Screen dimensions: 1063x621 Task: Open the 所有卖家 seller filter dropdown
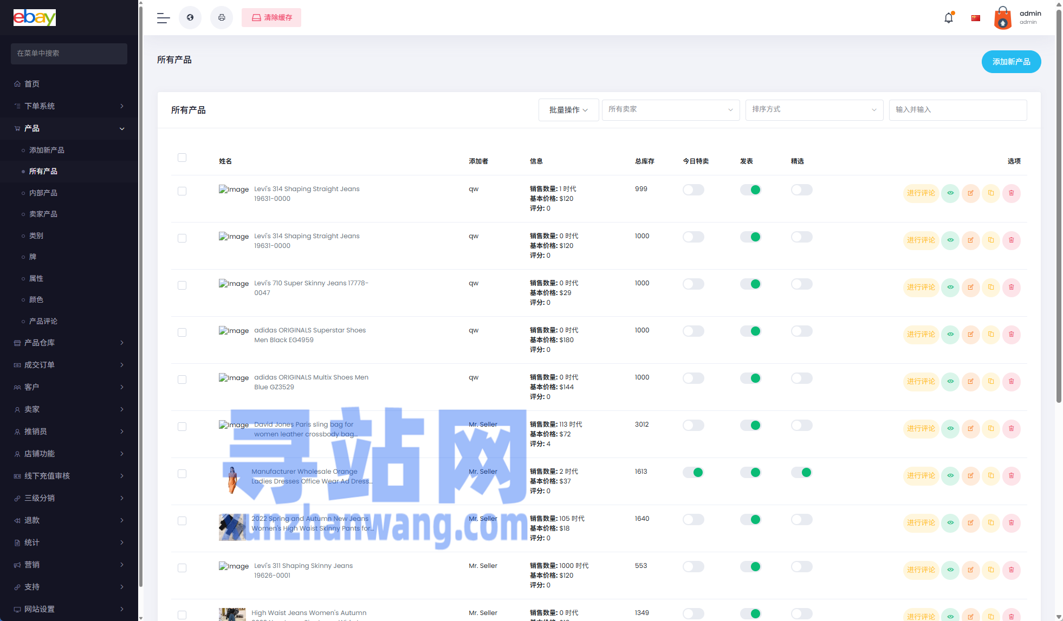(x=671, y=110)
